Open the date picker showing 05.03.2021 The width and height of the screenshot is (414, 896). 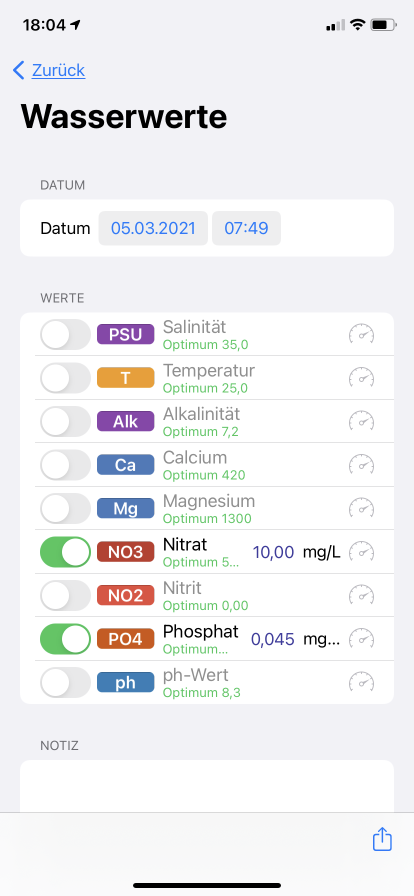pyautogui.click(x=153, y=228)
